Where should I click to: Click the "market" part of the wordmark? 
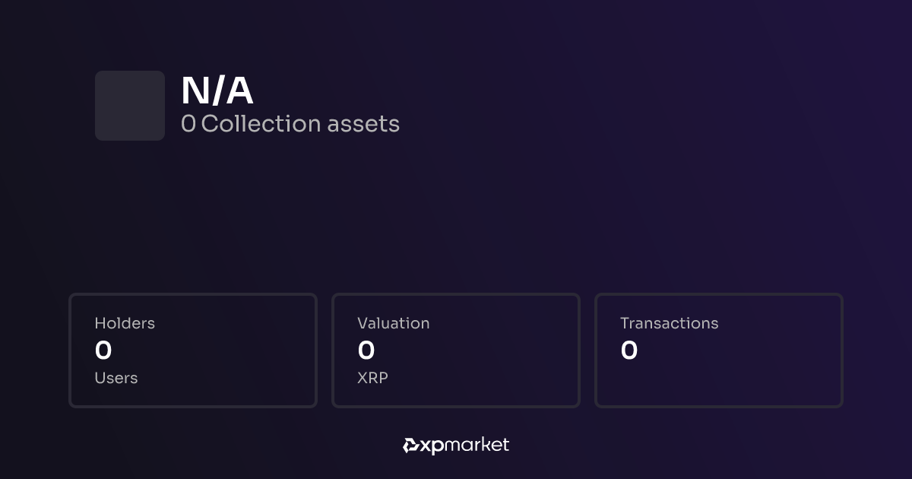[476, 445]
